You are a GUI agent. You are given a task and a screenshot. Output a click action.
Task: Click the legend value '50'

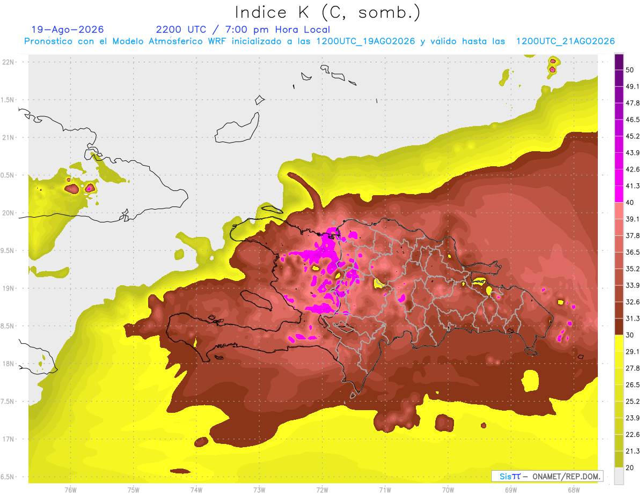click(630, 70)
